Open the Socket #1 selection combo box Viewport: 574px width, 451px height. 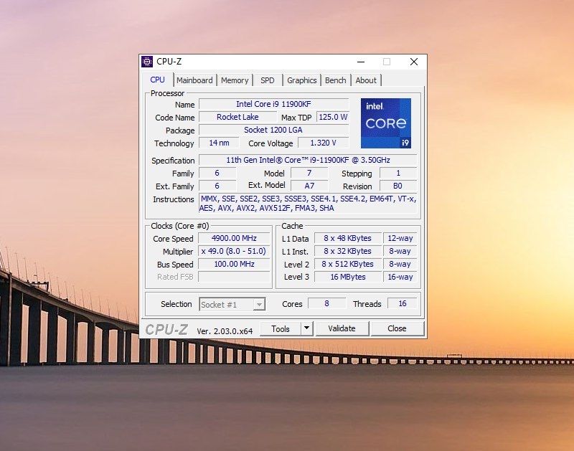pyautogui.click(x=232, y=304)
